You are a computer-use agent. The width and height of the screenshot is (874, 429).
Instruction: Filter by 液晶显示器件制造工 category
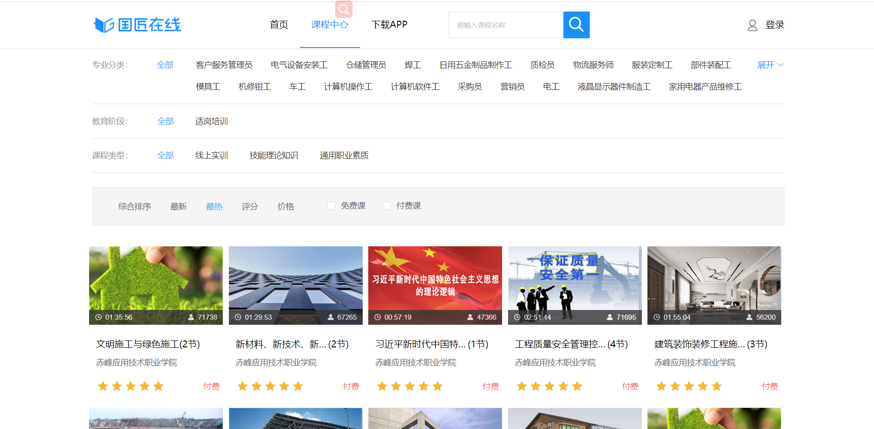pos(614,87)
